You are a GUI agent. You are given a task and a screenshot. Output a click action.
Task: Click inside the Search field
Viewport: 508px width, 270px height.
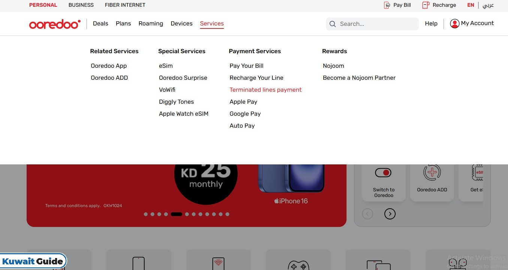pos(372,24)
